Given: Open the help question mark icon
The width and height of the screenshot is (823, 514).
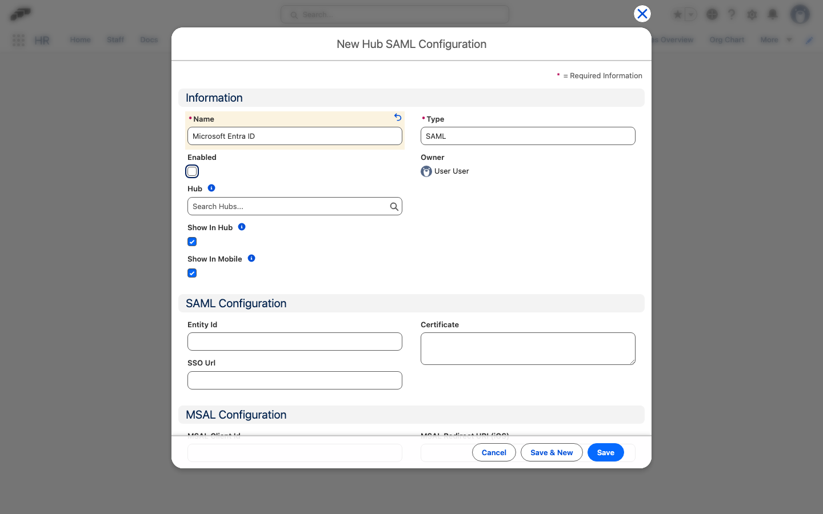Looking at the screenshot, I should click(732, 14).
